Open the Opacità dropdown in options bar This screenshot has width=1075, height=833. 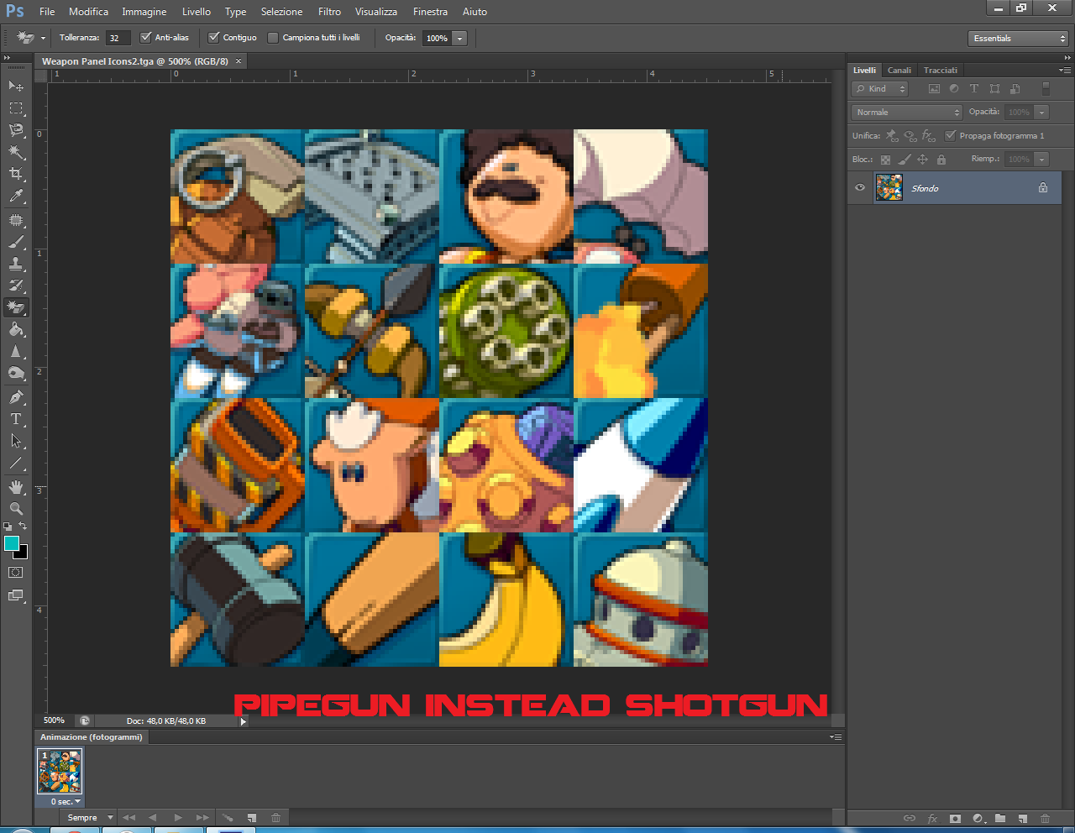pyautogui.click(x=460, y=38)
